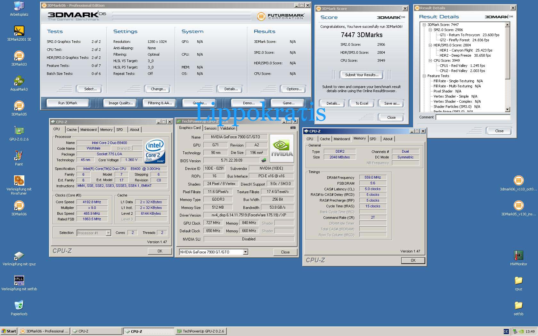Select Fill Rate - Multi-Texturing row
The image size is (538, 336).
457,86
